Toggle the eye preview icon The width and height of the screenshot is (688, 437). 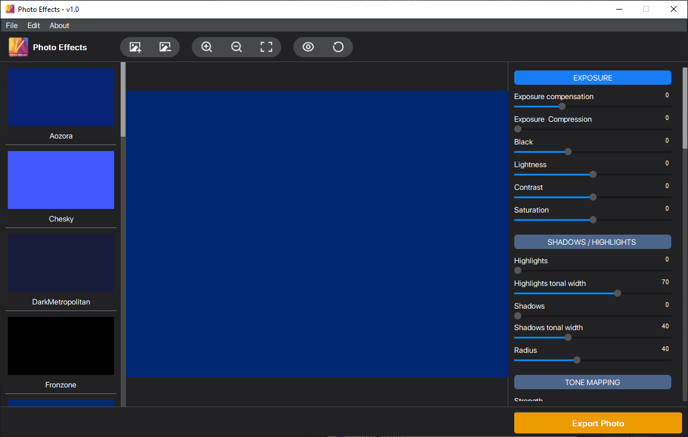click(308, 47)
